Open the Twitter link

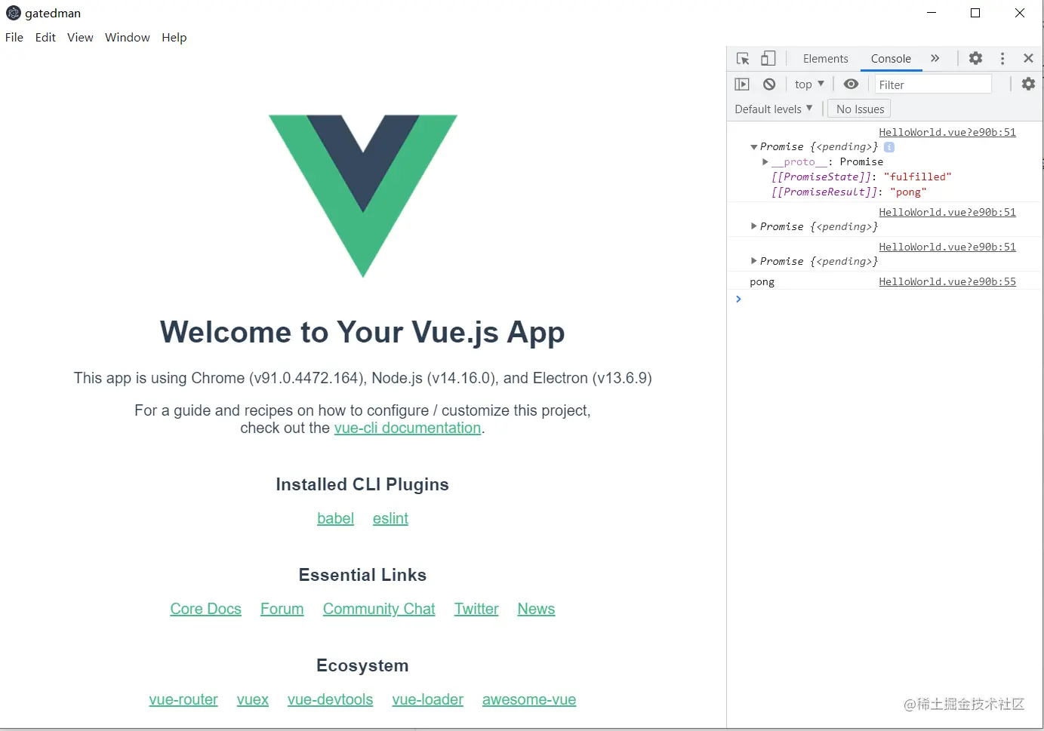(476, 609)
